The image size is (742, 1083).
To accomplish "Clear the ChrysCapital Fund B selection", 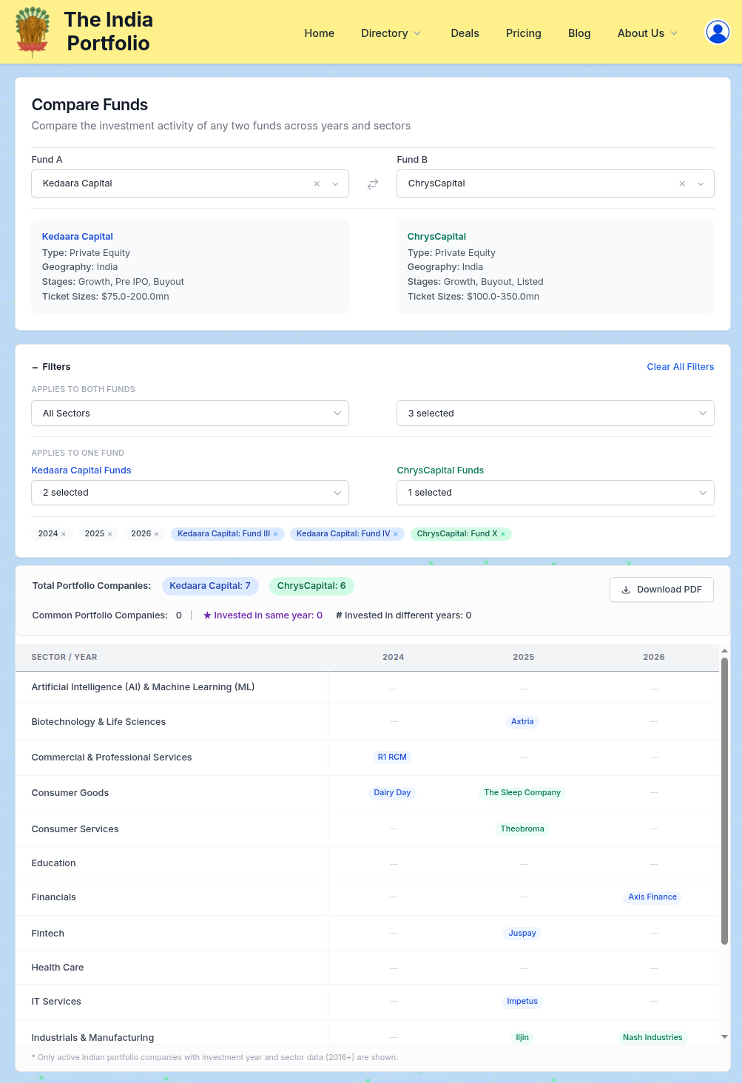I will (682, 183).
